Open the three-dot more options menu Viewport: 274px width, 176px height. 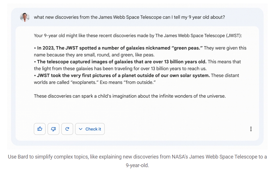pos(251,129)
